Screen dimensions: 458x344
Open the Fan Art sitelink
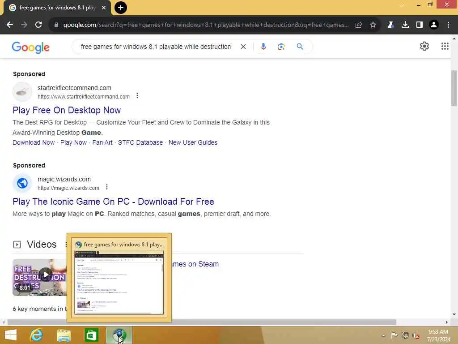[x=102, y=142]
